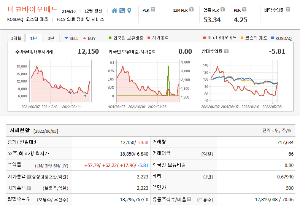Click the 주가추이, 내부자거래 price chart

60,81
